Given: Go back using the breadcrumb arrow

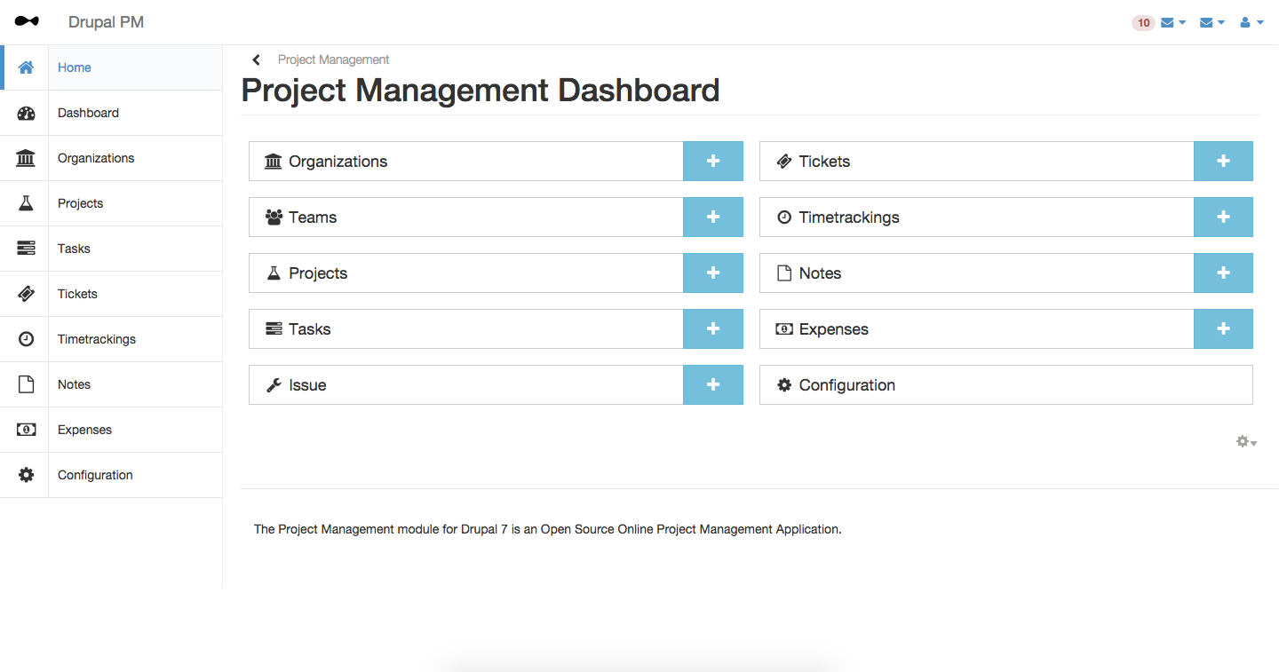Looking at the screenshot, I should click(x=257, y=59).
